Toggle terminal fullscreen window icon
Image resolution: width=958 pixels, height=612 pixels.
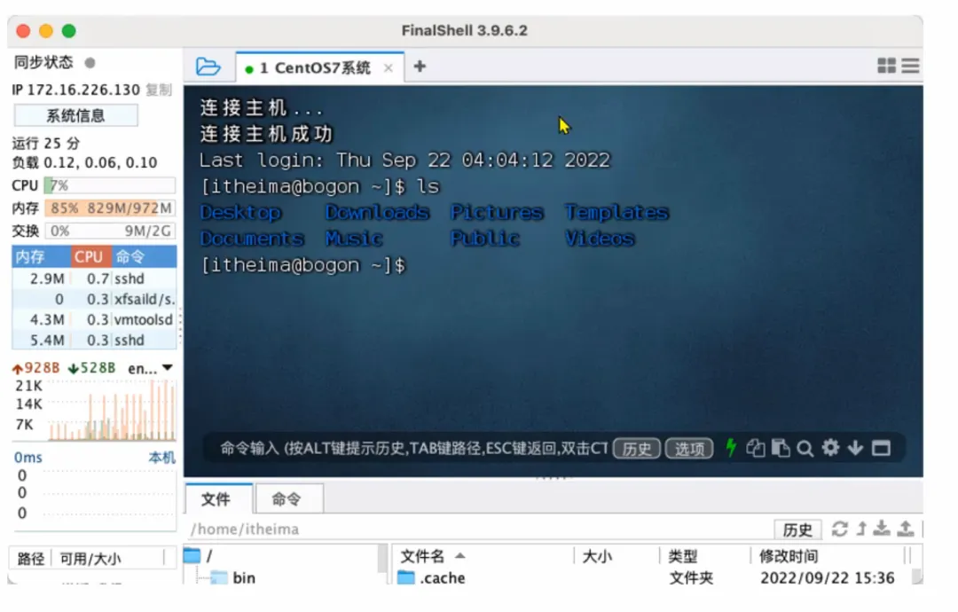point(881,448)
